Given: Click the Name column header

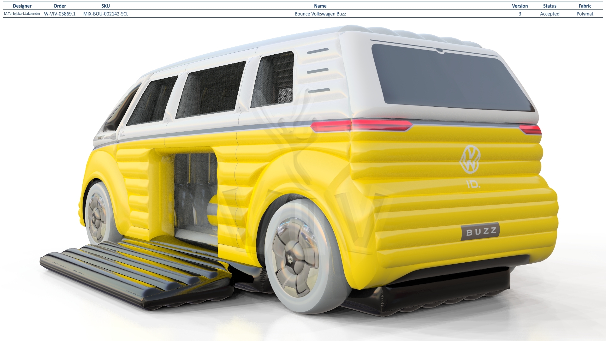Looking at the screenshot, I should point(320,6).
